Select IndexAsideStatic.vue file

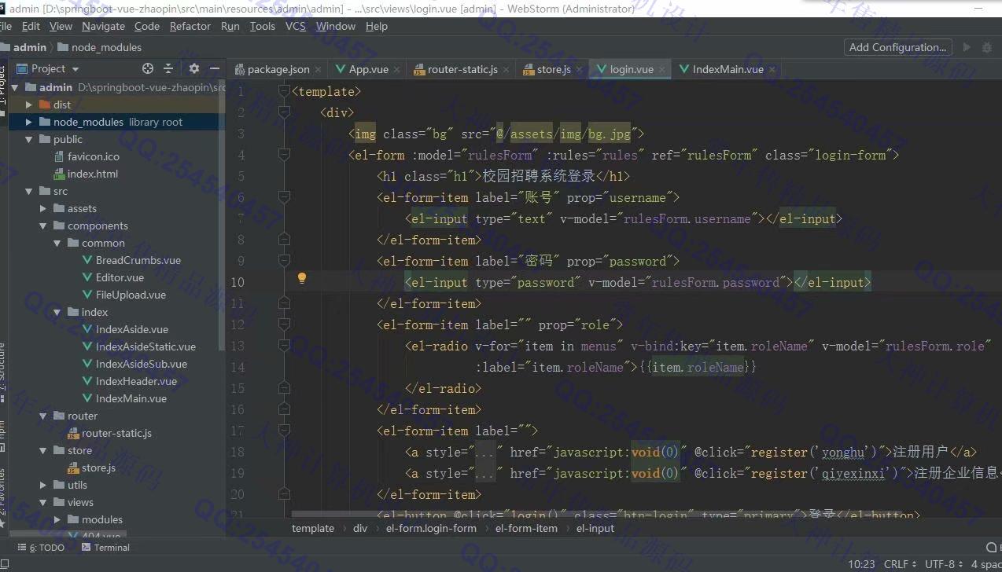[146, 346]
